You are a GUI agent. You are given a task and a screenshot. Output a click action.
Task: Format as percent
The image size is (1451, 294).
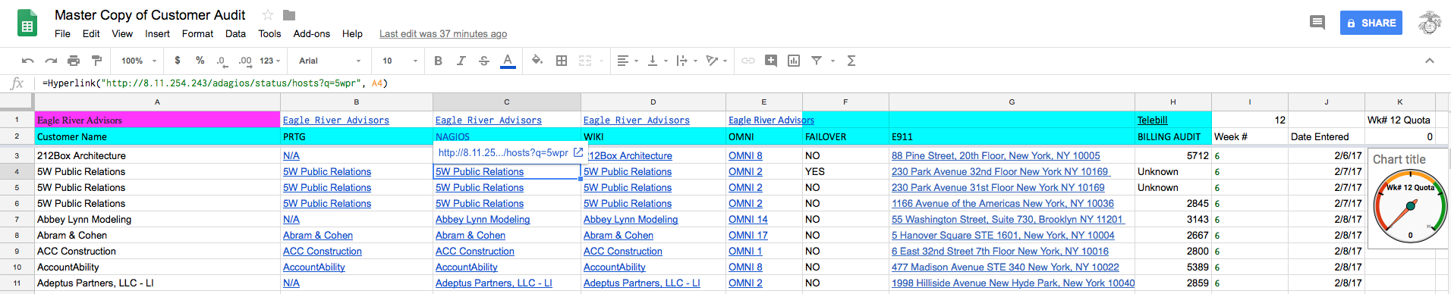pos(200,61)
